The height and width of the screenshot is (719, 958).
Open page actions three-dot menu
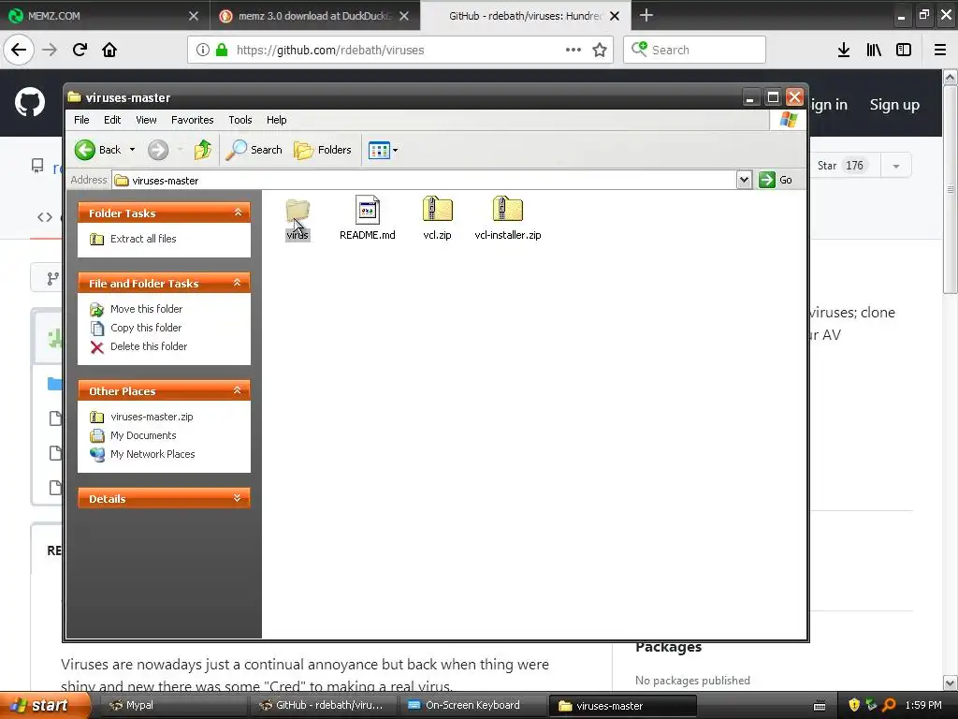tap(573, 50)
